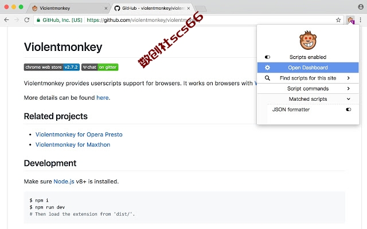Click the Development heading
This screenshot has width=367, height=229.
point(50,163)
